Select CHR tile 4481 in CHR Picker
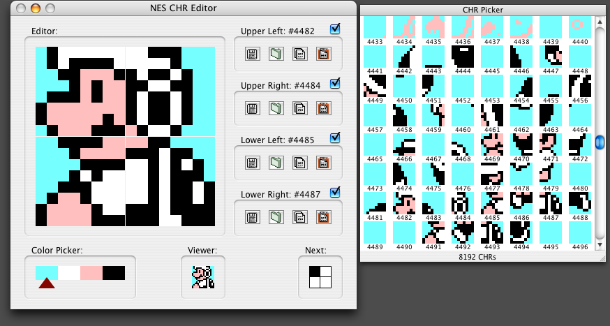Screen dimensions: 610x326 [x=375, y=203]
